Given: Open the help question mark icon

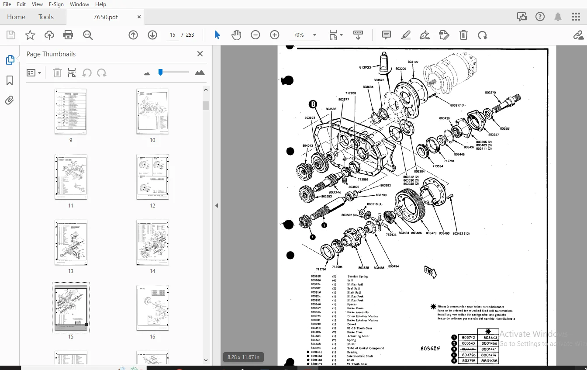Looking at the screenshot, I should (x=540, y=17).
